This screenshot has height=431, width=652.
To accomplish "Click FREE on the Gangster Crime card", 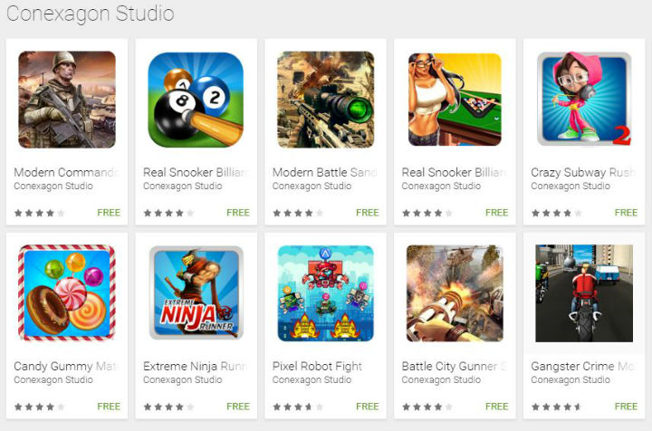I will (x=627, y=407).
